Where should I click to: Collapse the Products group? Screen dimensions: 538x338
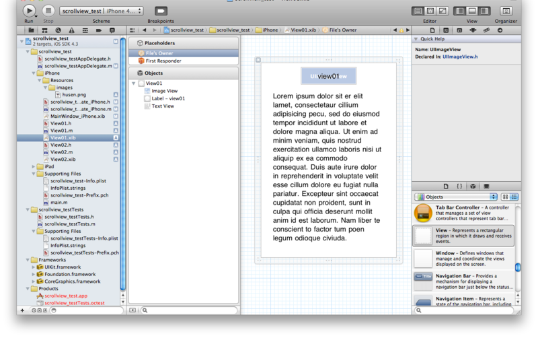(28, 289)
